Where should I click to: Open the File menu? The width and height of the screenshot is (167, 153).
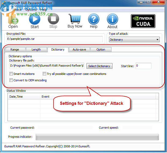[6, 10]
